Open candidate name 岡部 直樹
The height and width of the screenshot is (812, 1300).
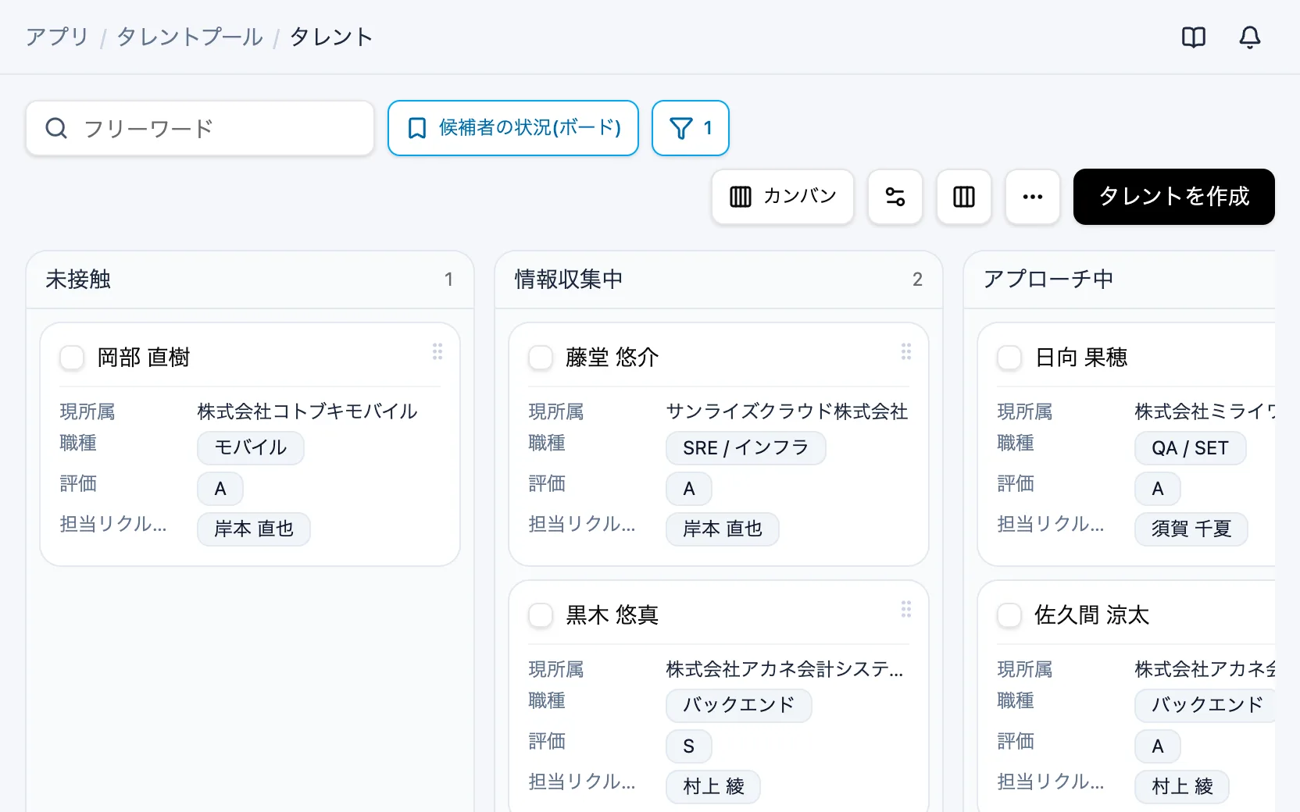[144, 358]
